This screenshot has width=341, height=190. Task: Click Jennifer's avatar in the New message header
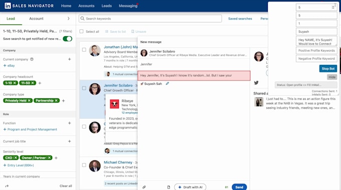pyautogui.click(x=144, y=53)
